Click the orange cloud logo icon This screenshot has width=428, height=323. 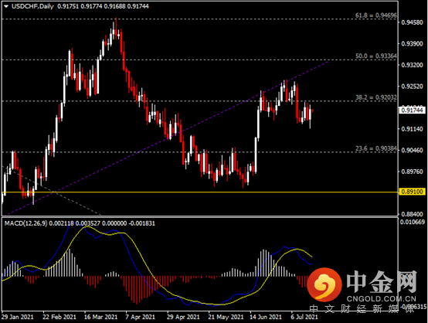324,284
